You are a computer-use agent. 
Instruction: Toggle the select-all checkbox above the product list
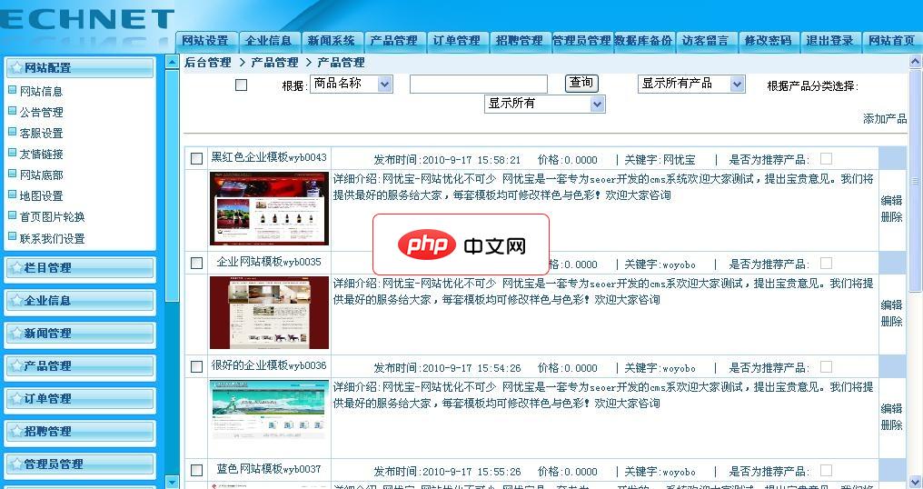241,85
